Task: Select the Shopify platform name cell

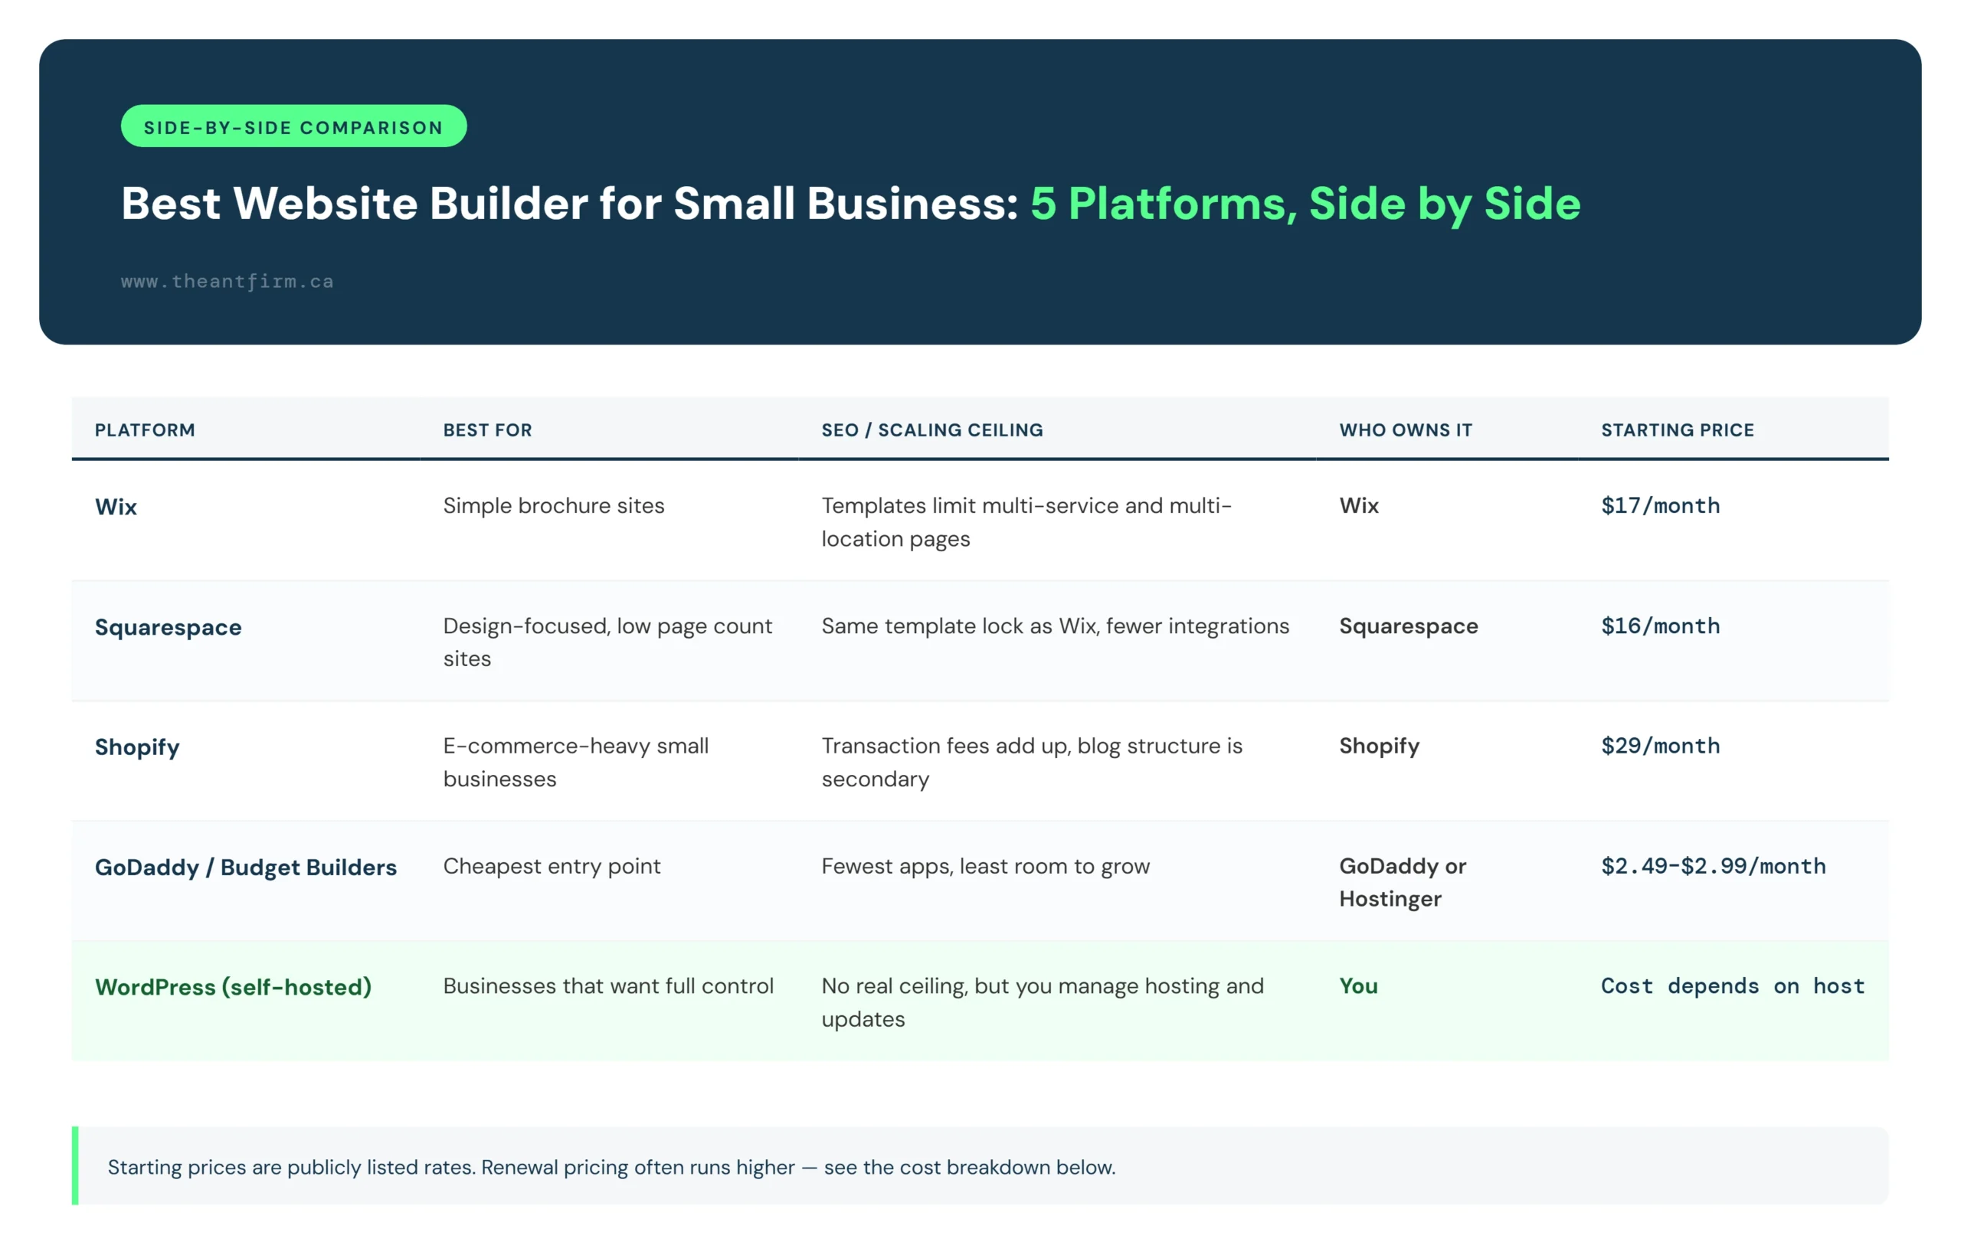Action: [137, 747]
